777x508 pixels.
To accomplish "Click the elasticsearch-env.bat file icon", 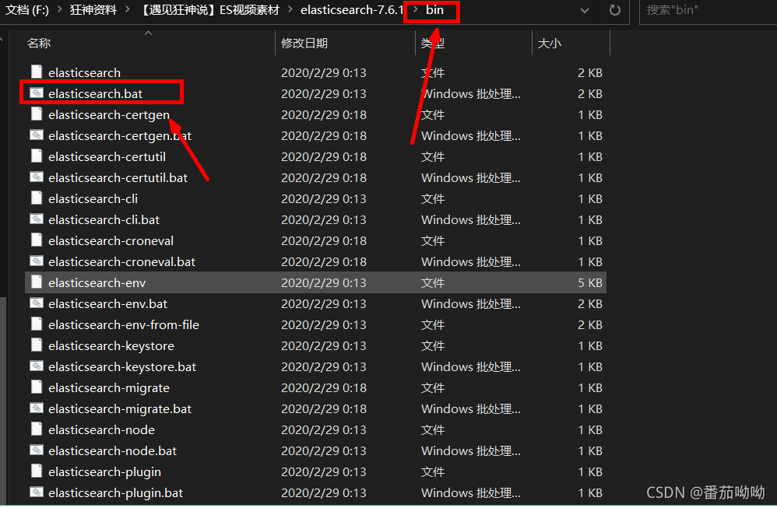I will coord(36,303).
